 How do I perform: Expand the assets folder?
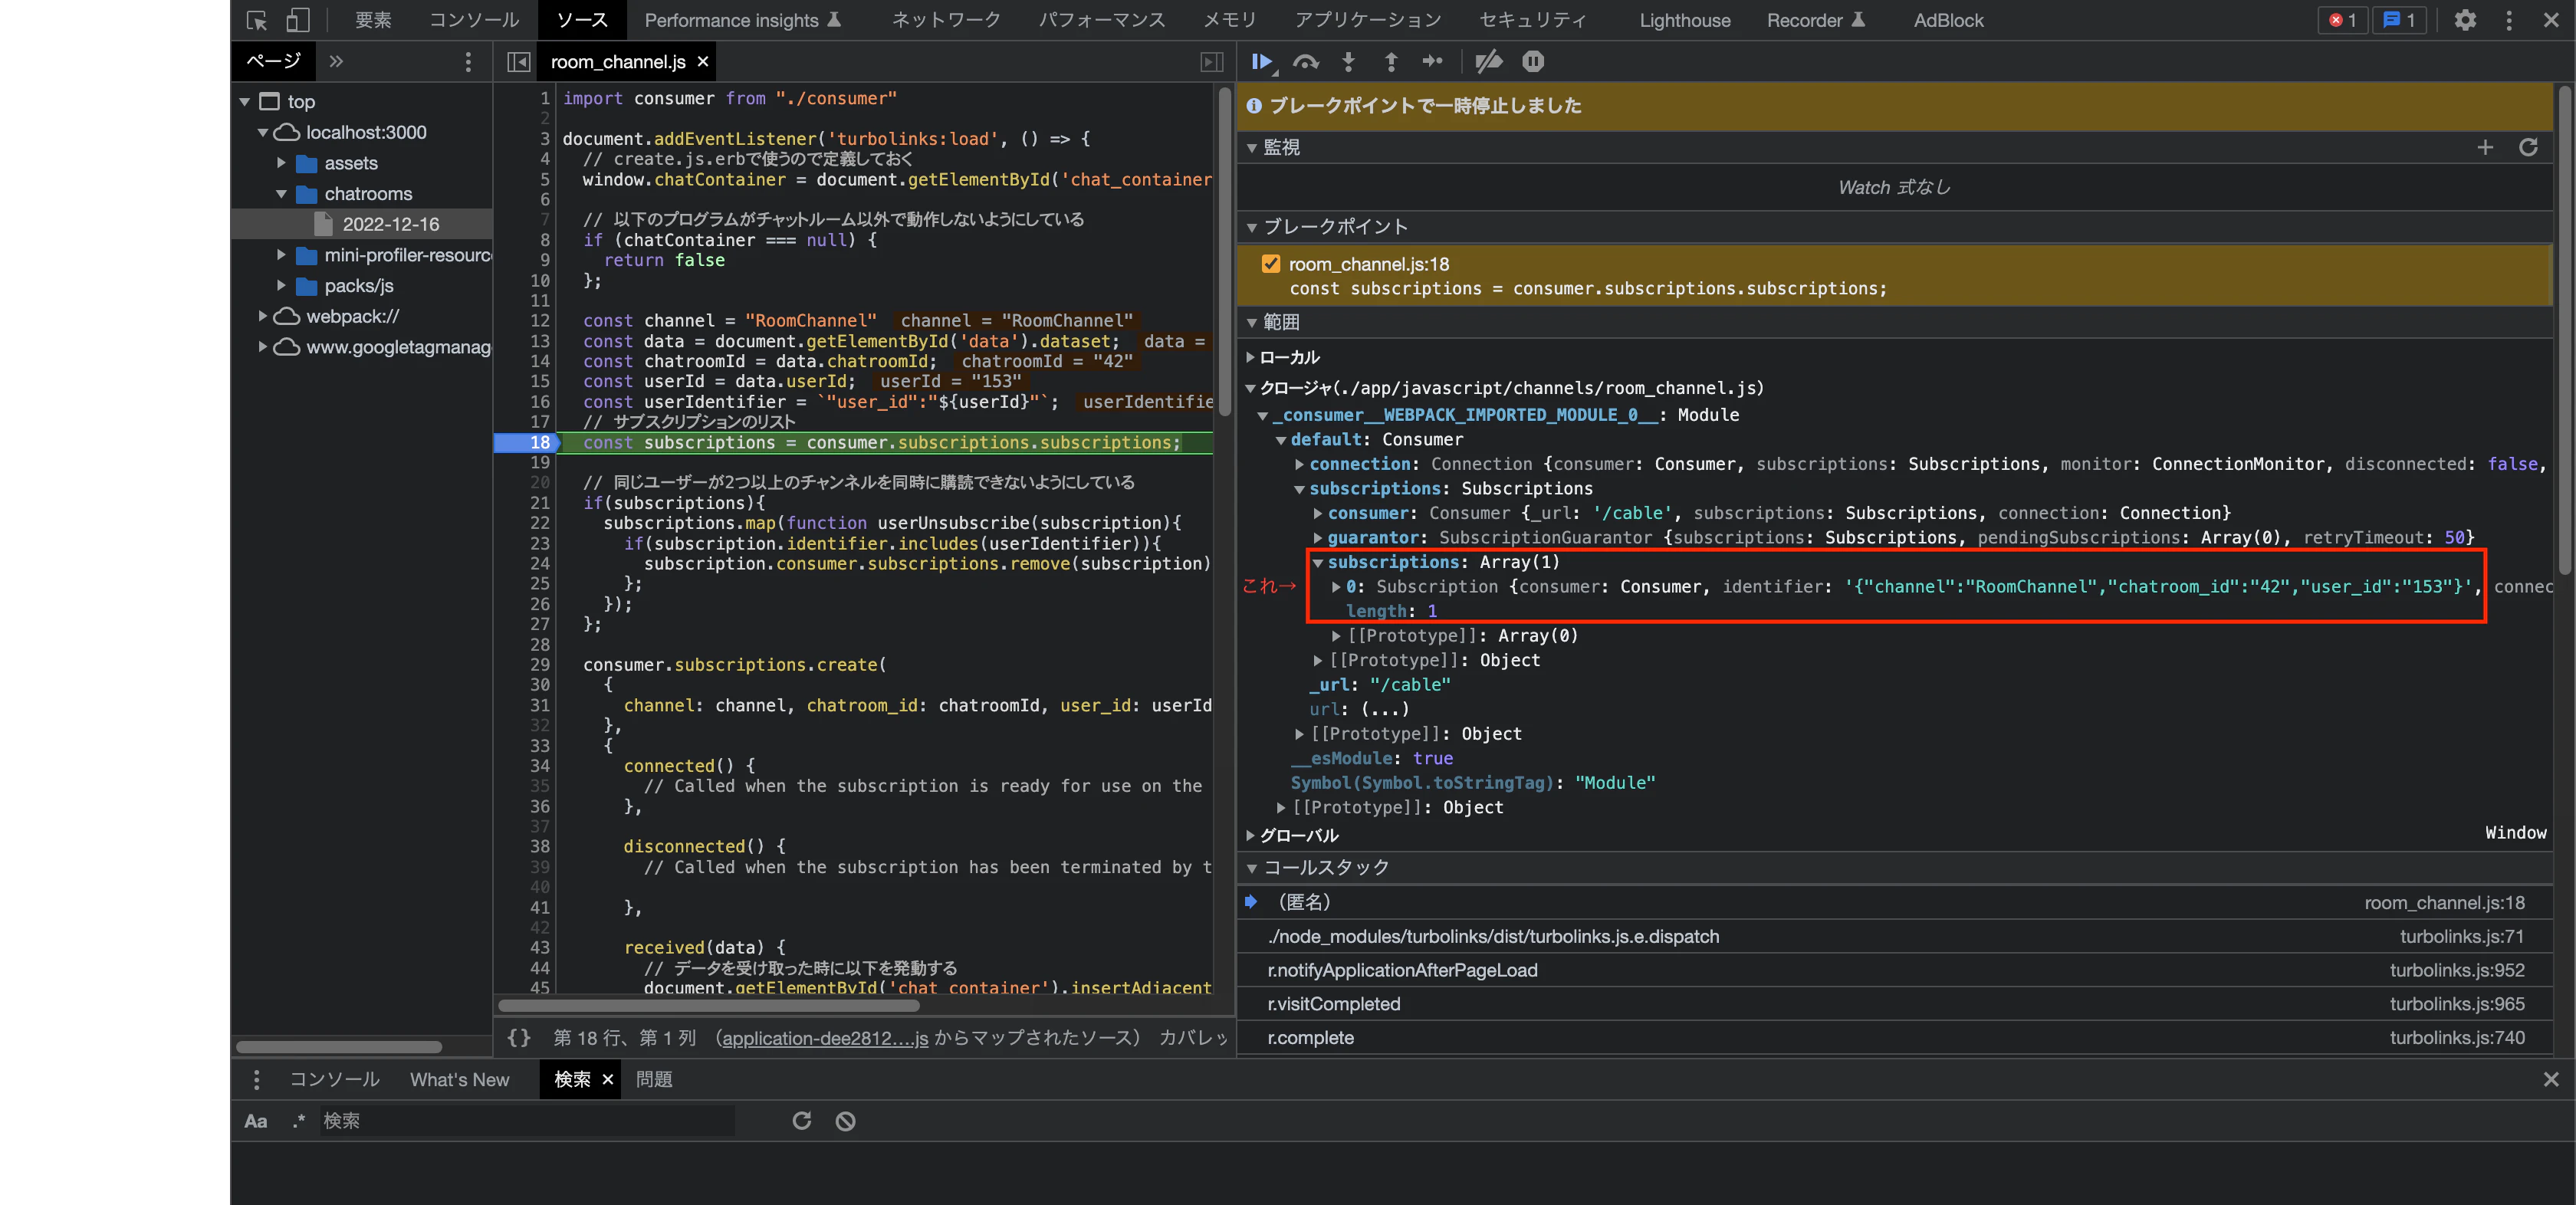tap(281, 163)
